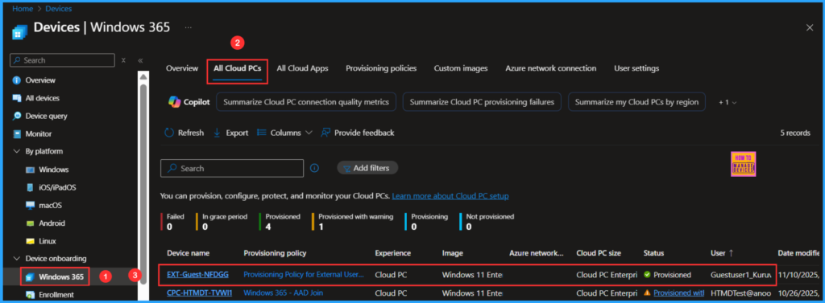Click the Columns list icon
Viewport: 825px width, 303px height.
[261, 133]
